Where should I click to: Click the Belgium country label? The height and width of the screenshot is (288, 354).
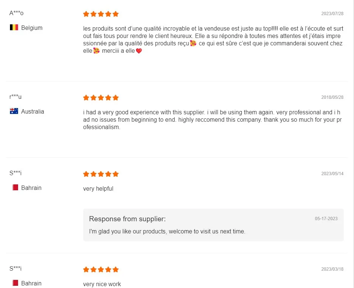tap(32, 28)
